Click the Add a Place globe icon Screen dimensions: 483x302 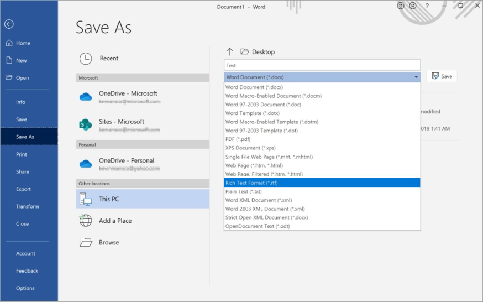click(x=86, y=221)
